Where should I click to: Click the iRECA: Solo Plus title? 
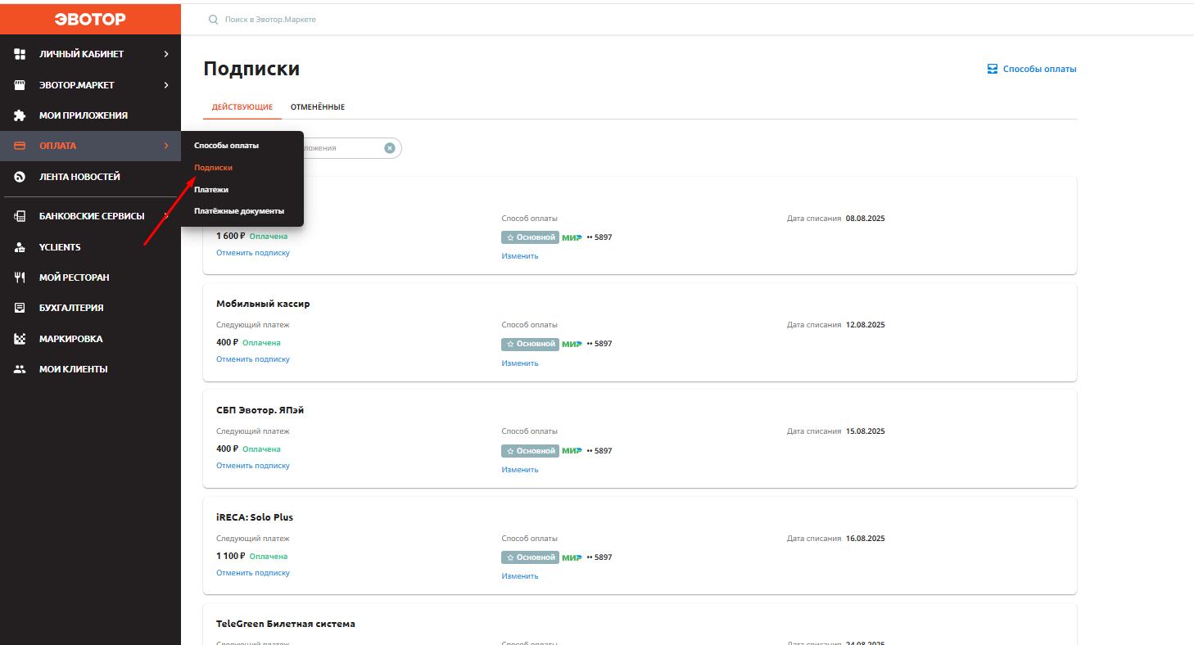click(x=255, y=517)
